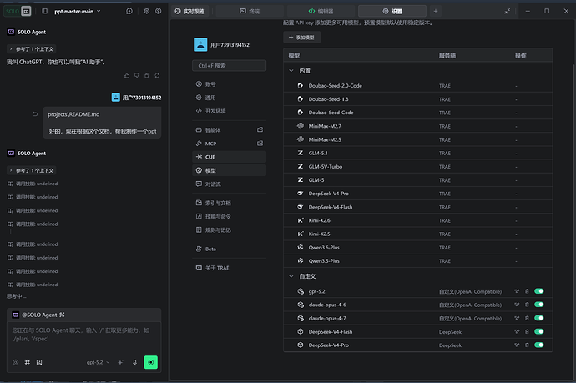This screenshot has height=383, width=576.
Task: Edit the gpt-5.2 model configuration
Action: click(x=517, y=291)
